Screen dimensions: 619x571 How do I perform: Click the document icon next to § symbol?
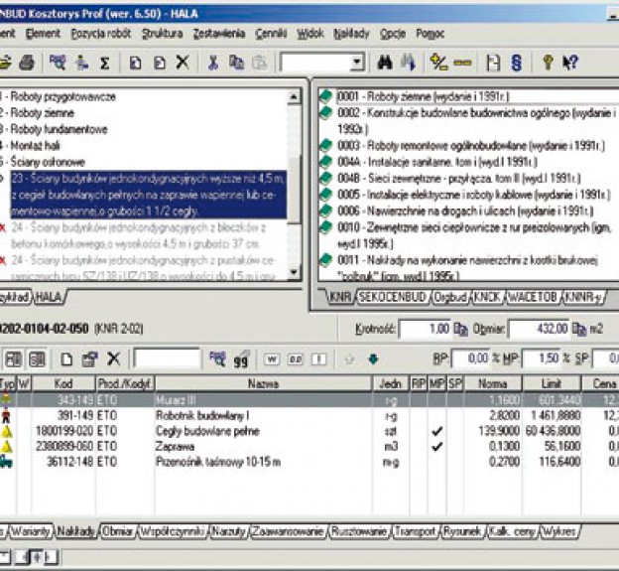(x=493, y=63)
